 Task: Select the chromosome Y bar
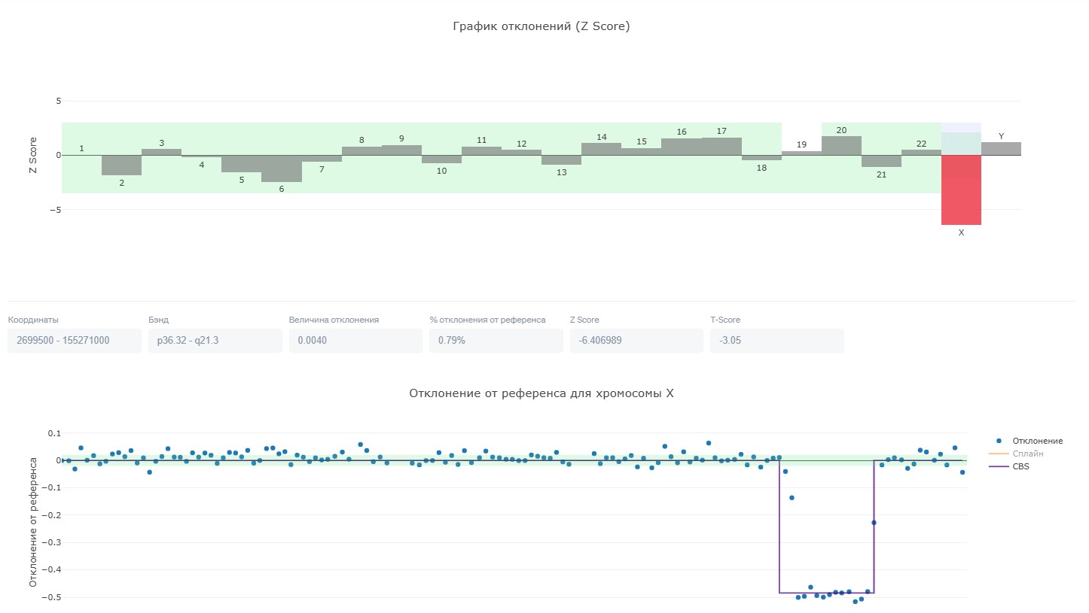(1001, 149)
